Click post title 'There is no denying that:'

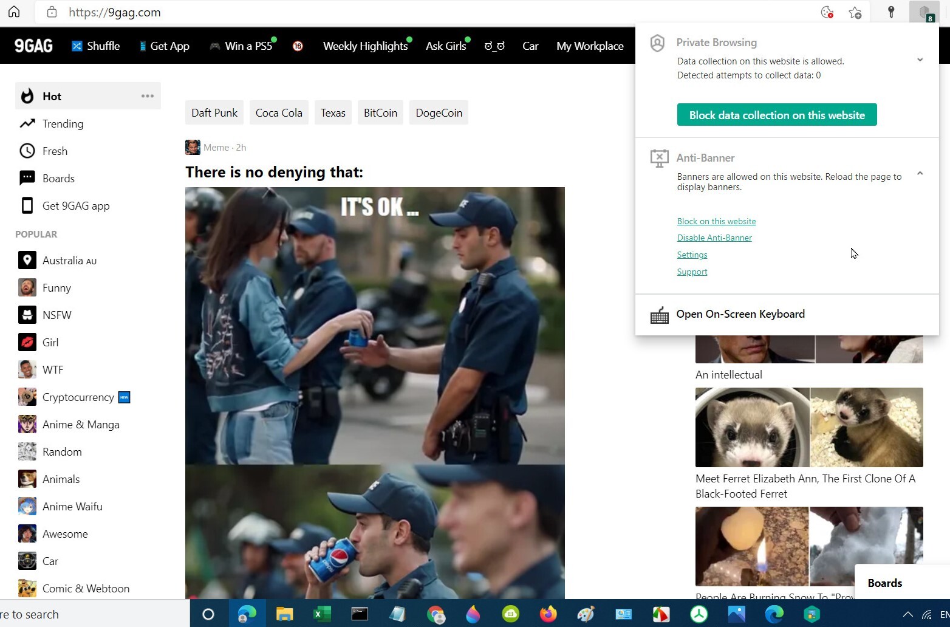274,173
